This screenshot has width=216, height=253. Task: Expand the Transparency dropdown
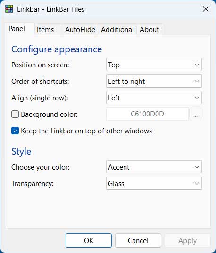point(154,183)
